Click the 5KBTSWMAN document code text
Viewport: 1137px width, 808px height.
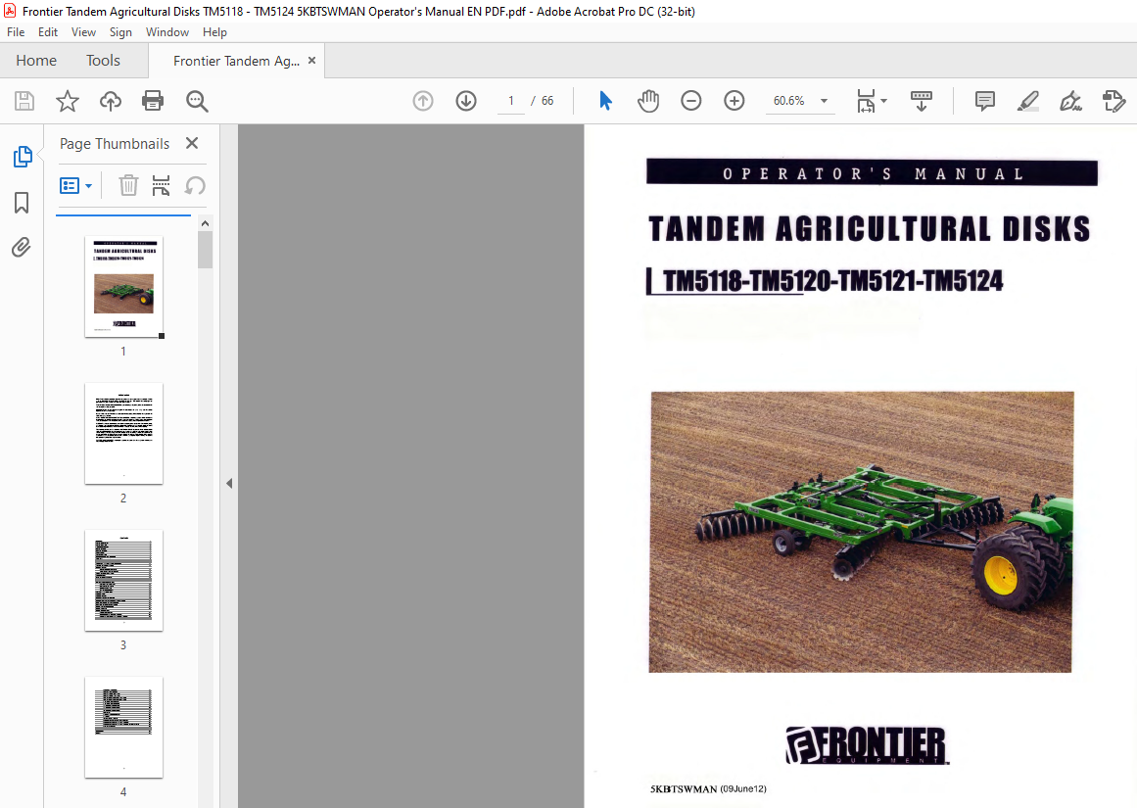683,789
